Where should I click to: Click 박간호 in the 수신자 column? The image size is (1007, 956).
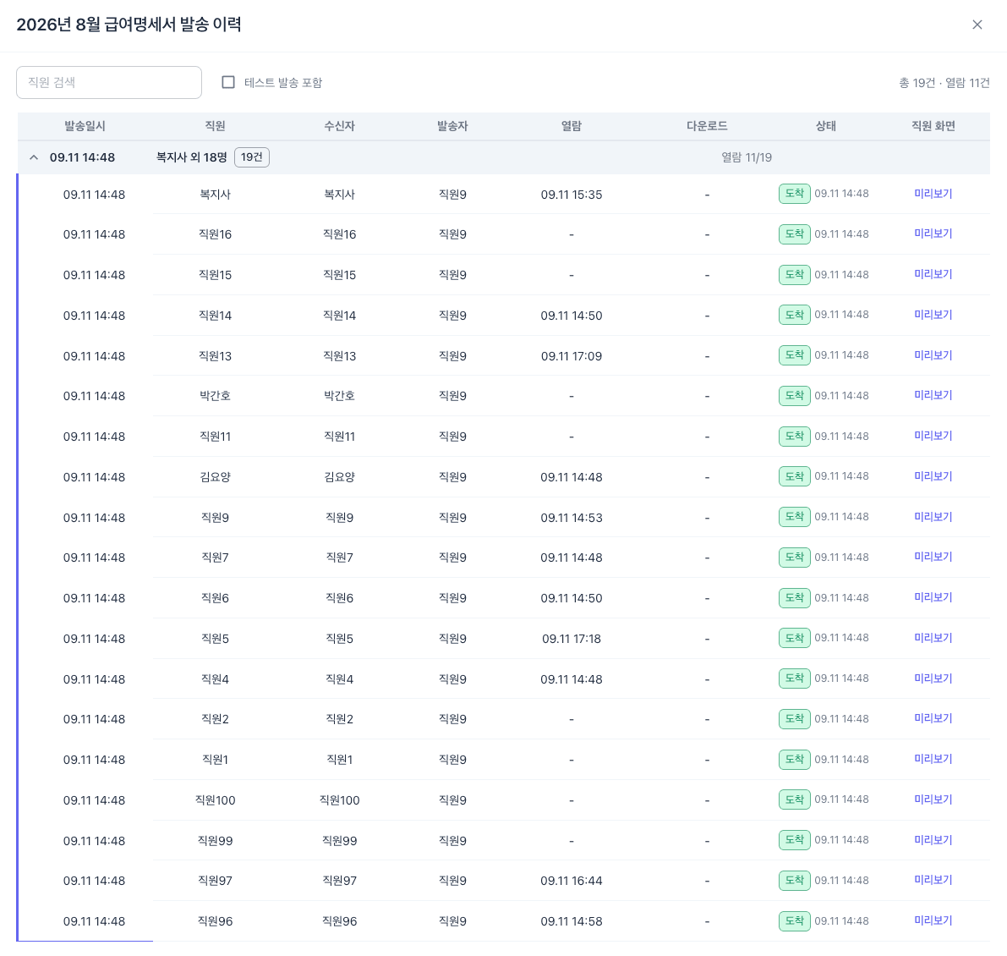click(x=339, y=396)
